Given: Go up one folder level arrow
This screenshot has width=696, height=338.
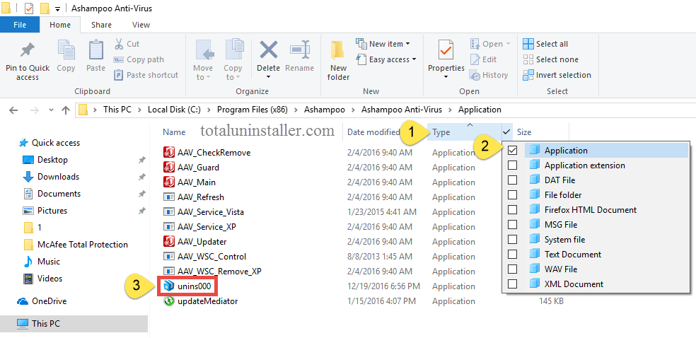Looking at the screenshot, I should point(66,110).
